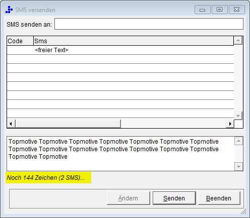Click the Sms column header
Image resolution: width=250 pixels, height=218 pixels.
(134, 41)
